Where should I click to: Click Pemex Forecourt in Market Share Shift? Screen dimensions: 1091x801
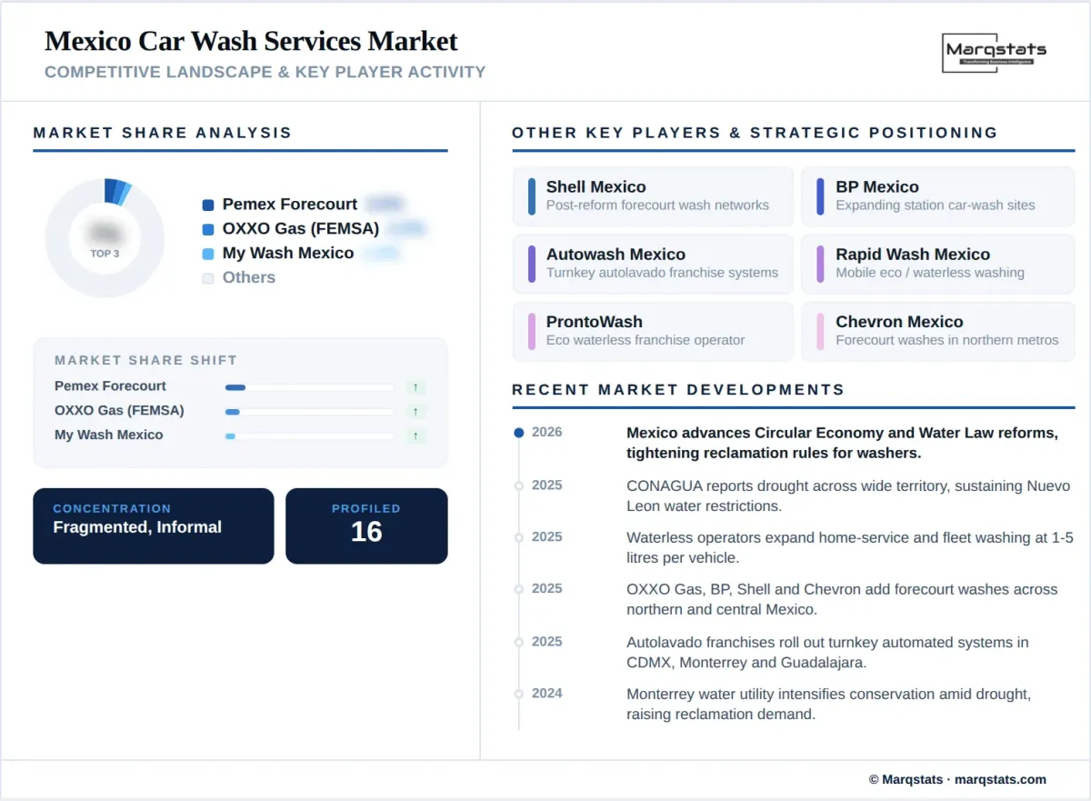[110, 385]
